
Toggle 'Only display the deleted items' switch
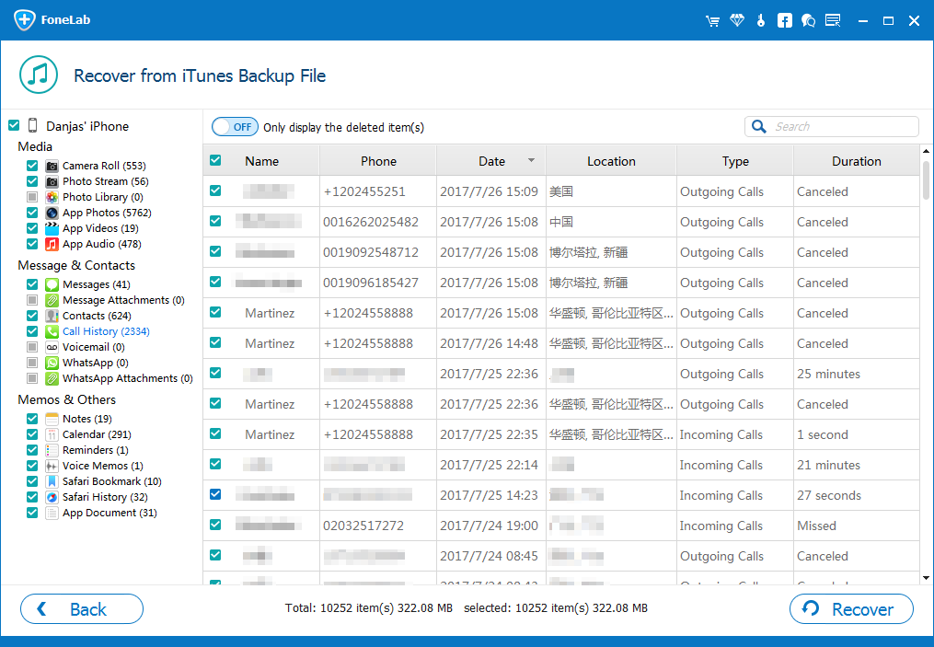pos(235,127)
